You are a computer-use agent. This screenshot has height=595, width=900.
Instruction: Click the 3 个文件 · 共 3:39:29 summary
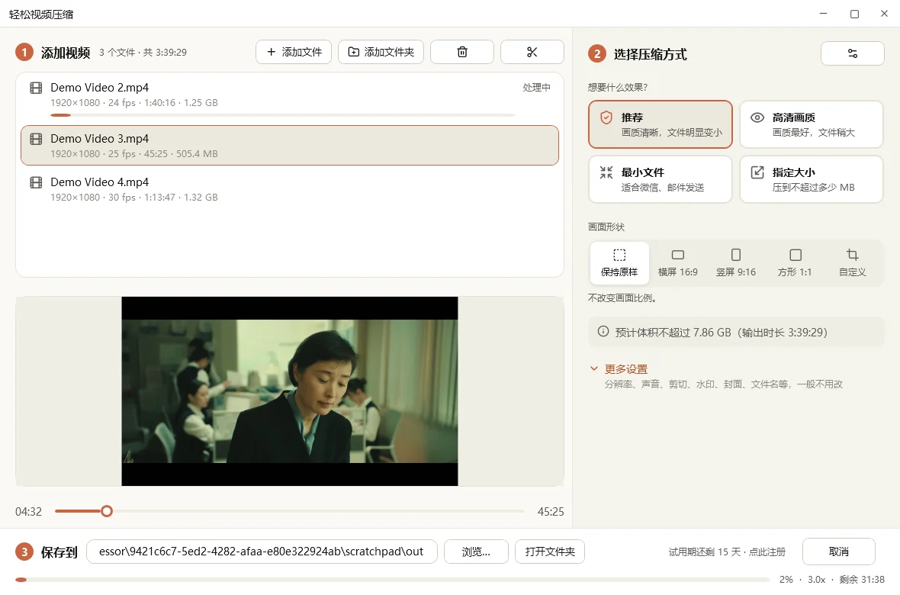pos(143,53)
